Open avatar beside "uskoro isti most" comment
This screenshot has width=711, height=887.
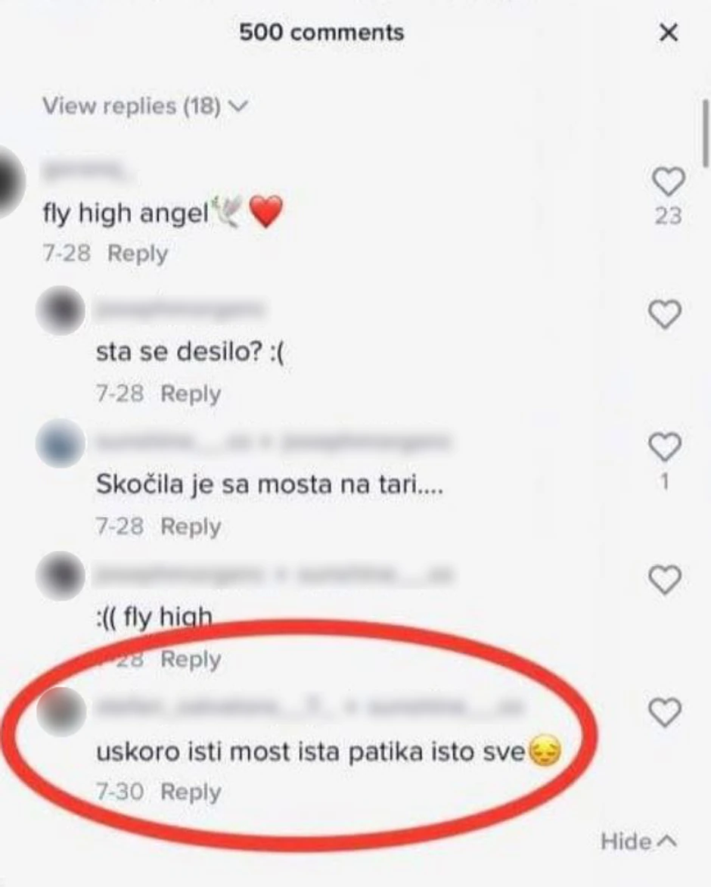(61, 711)
